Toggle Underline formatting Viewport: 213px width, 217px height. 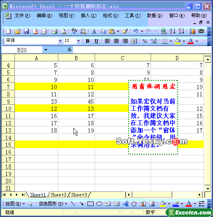click(x=96, y=41)
